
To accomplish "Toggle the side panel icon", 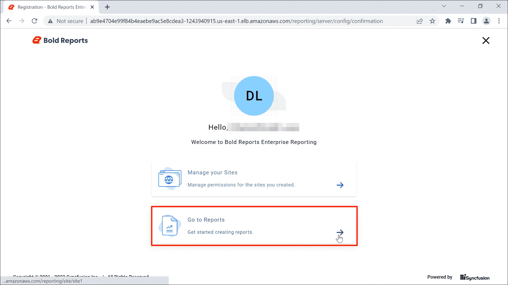I will [474, 21].
